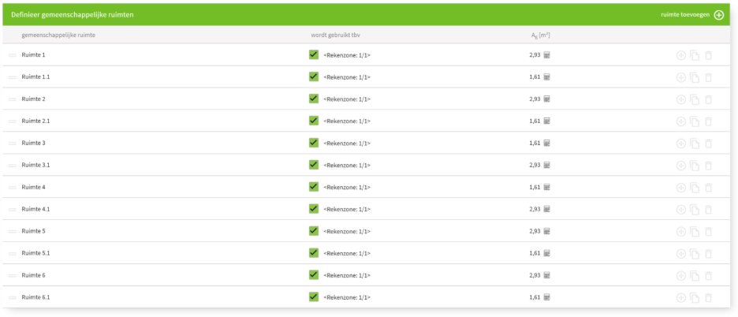Click the Ruimte 4 drag handle

[x=13, y=188]
